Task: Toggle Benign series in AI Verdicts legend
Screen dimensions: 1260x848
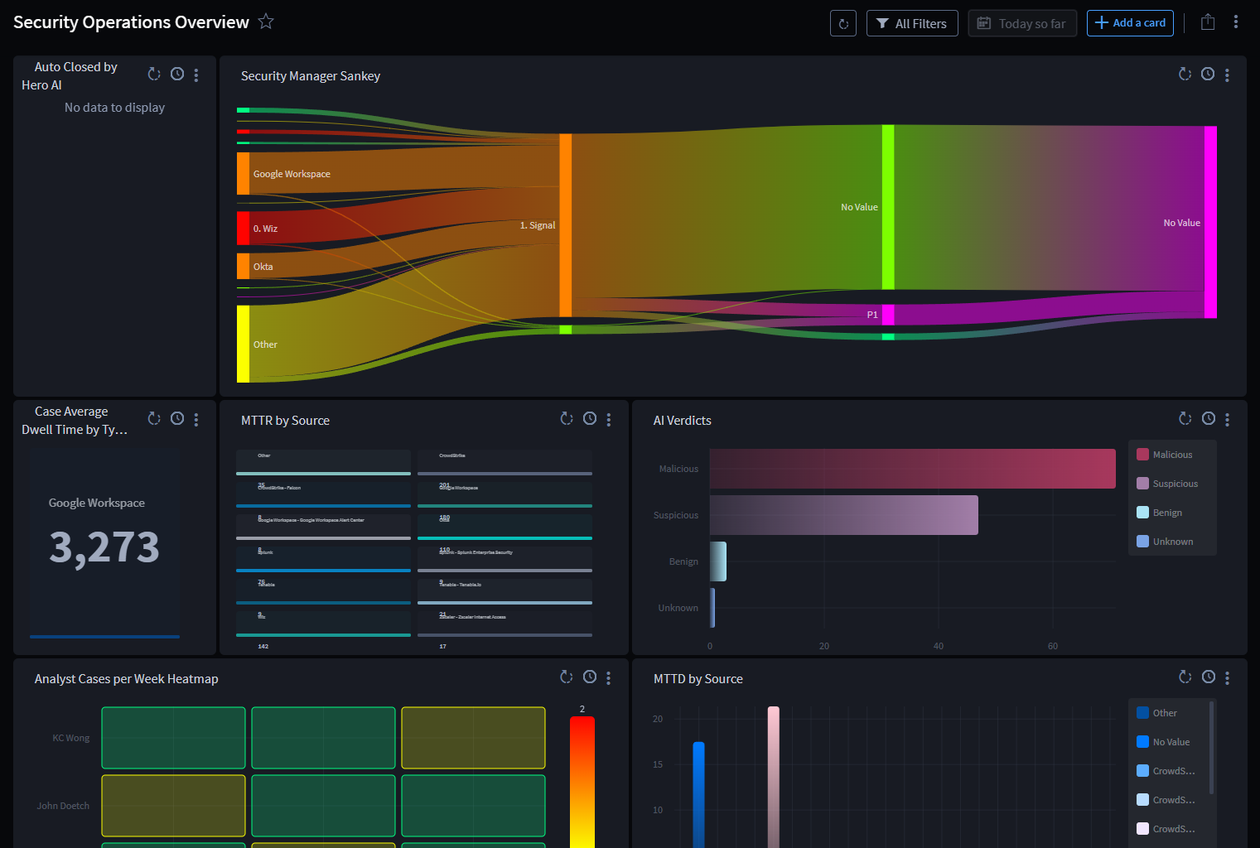Action: pyautogui.click(x=1160, y=513)
